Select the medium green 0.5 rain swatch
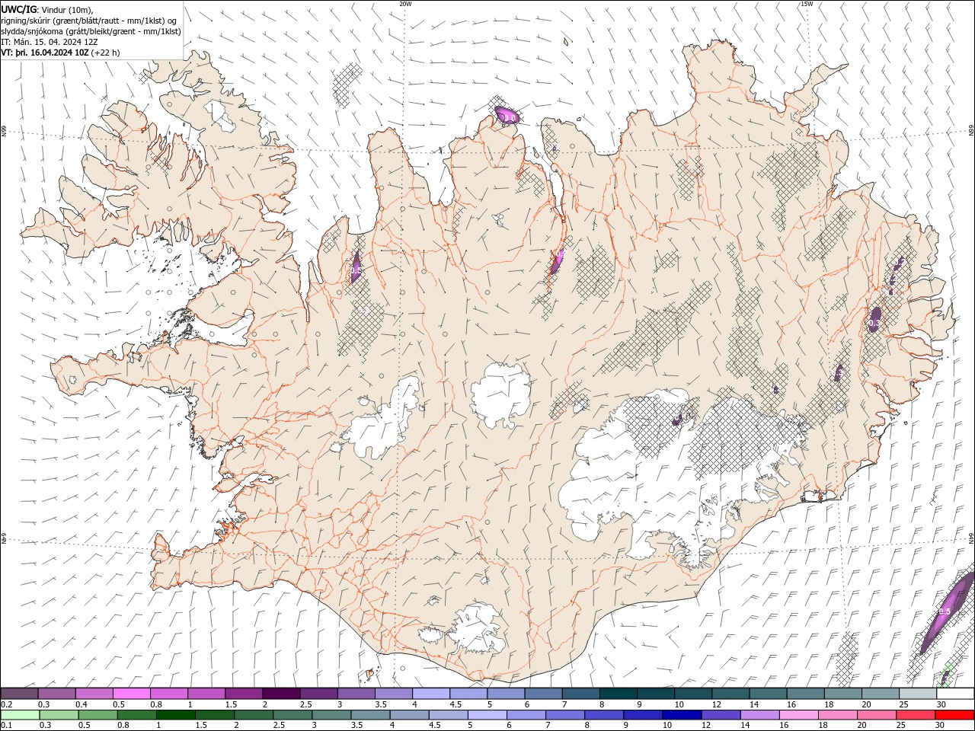975x731 pixels. click(97, 715)
